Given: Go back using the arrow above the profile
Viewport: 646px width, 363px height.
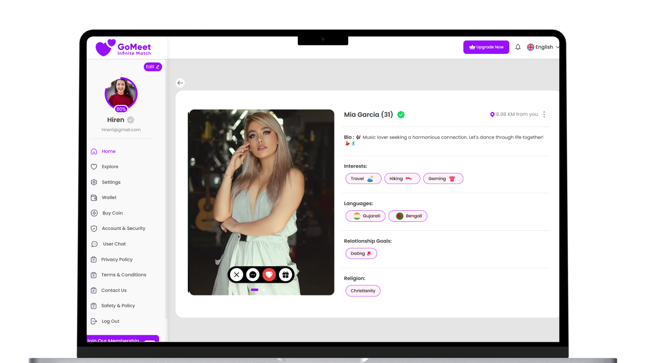Looking at the screenshot, I should click(x=180, y=83).
